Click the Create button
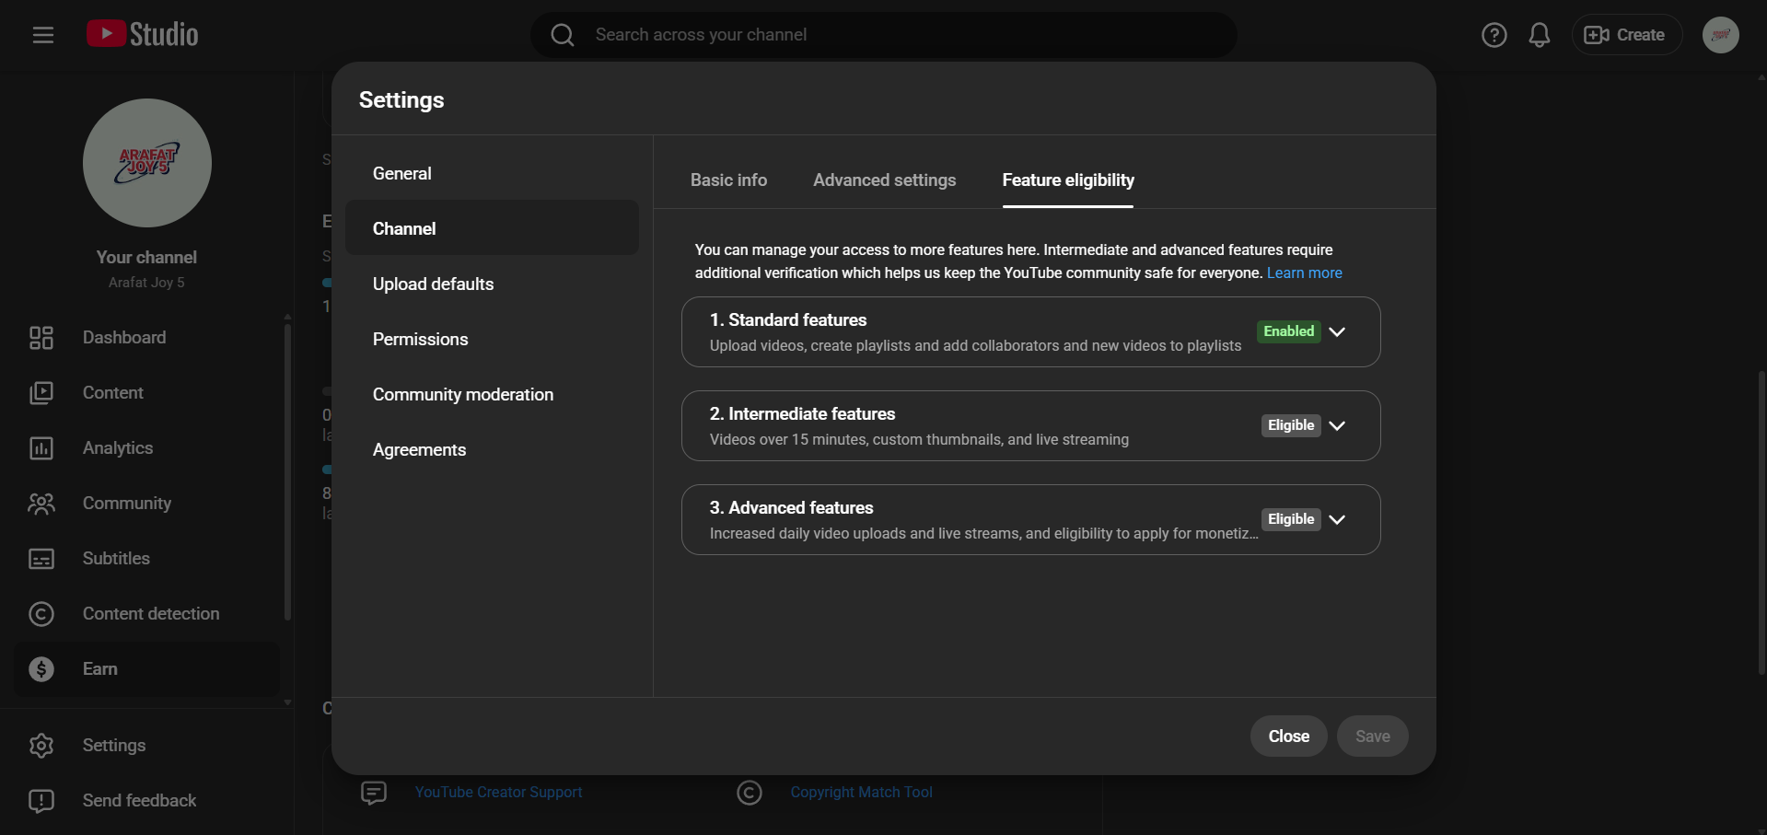This screenshot has width=1767, height=835. point(1626,35)
